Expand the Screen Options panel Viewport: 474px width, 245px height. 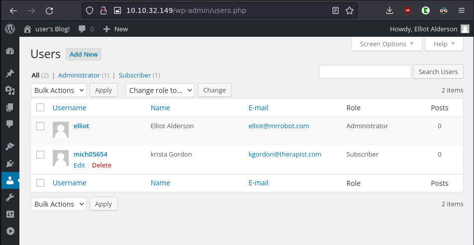pyautogui.click(x=386, y=44)
